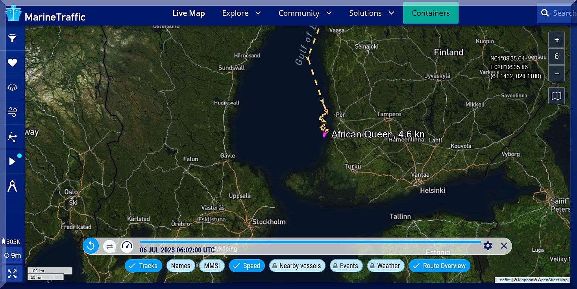Viewport: 577px width, 289px height.
Task: Restart the track playback animation
Action: [x=91, y=246]
